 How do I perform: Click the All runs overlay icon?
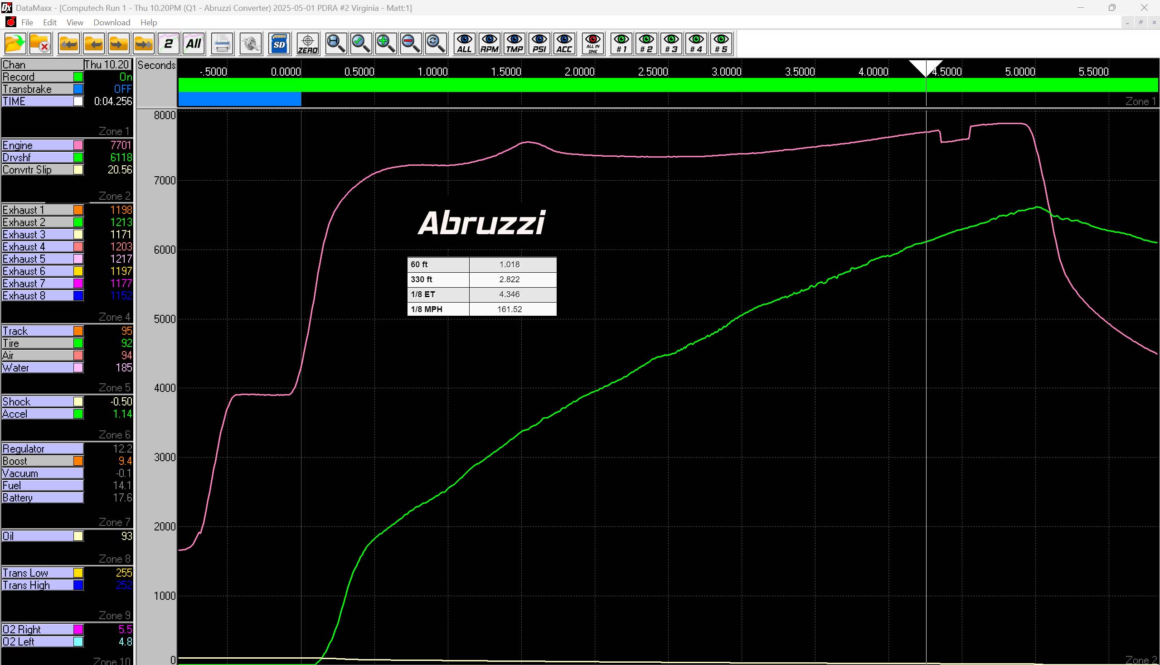[193, 44]
